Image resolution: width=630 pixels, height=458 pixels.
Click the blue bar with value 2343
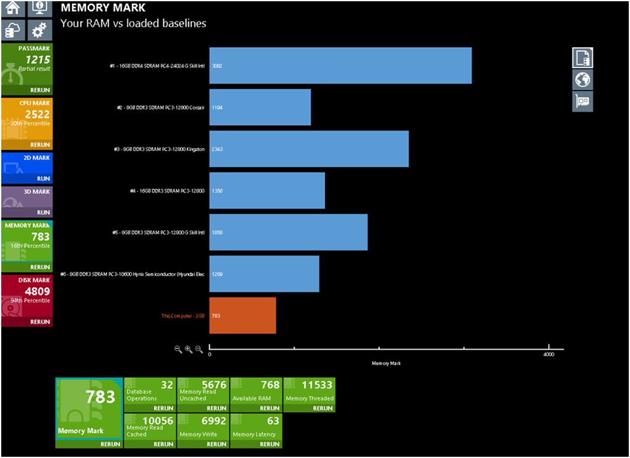pos(309,149)
